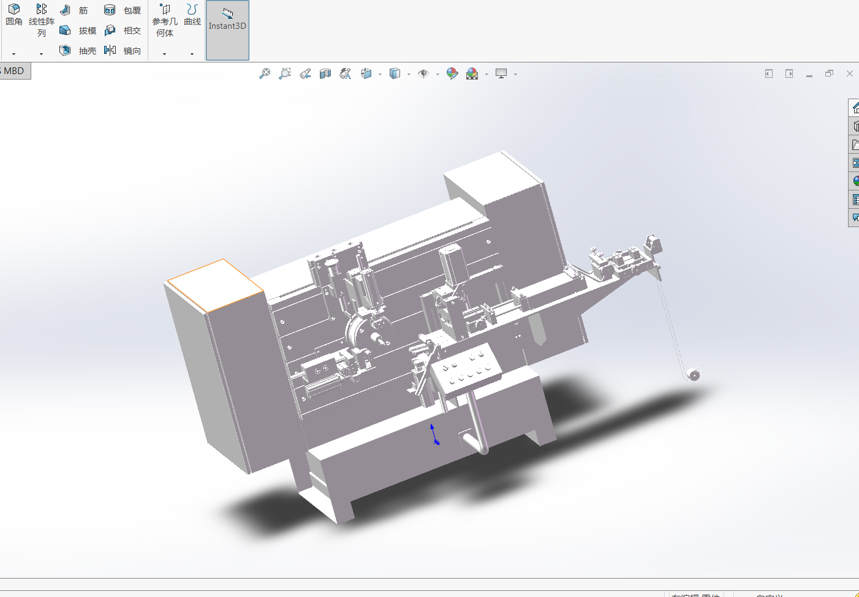Select the Rib (筋) feature tool

pyautogui.click(x=66, y=10)
